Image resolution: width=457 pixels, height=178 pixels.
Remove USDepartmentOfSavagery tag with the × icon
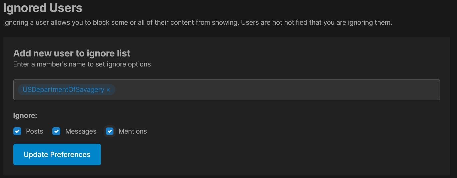[x=108, y=90]
